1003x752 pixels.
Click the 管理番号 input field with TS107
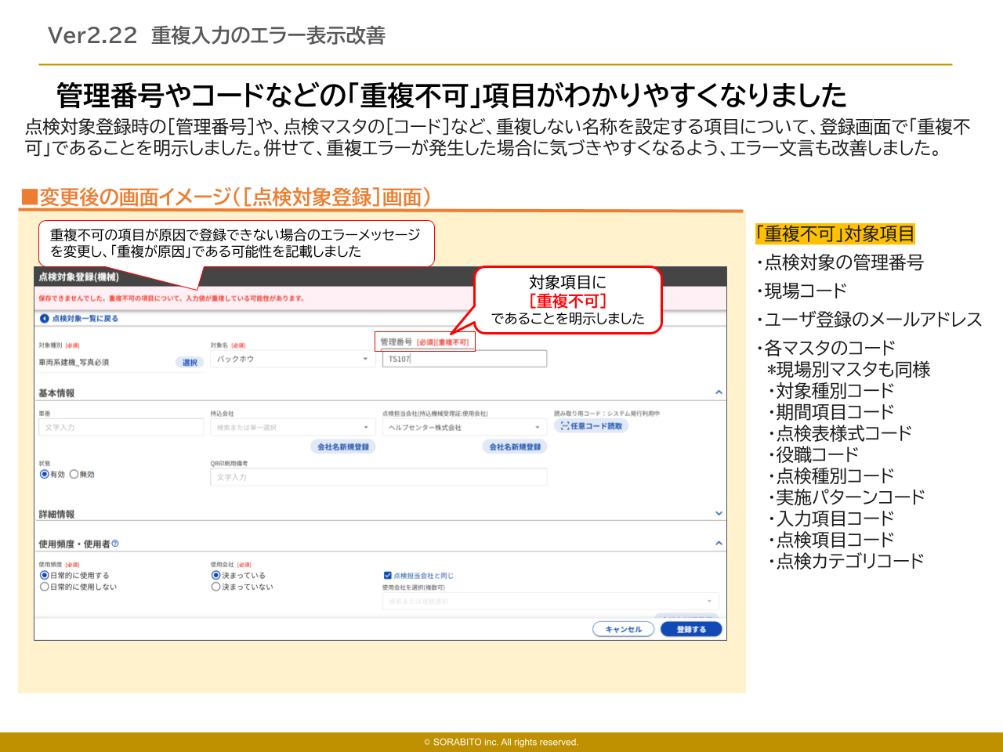[x=465, y=359]
